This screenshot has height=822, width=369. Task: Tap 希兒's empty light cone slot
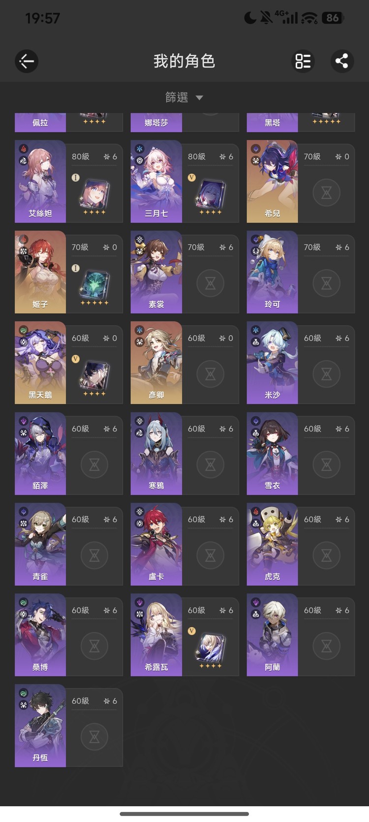coord(326,192)
